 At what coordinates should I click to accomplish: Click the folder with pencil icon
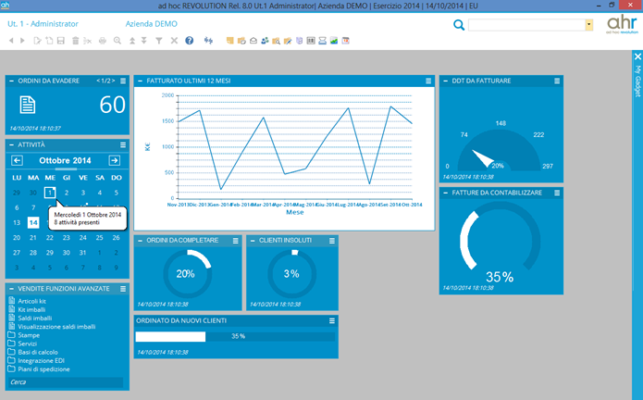point(288,41)
